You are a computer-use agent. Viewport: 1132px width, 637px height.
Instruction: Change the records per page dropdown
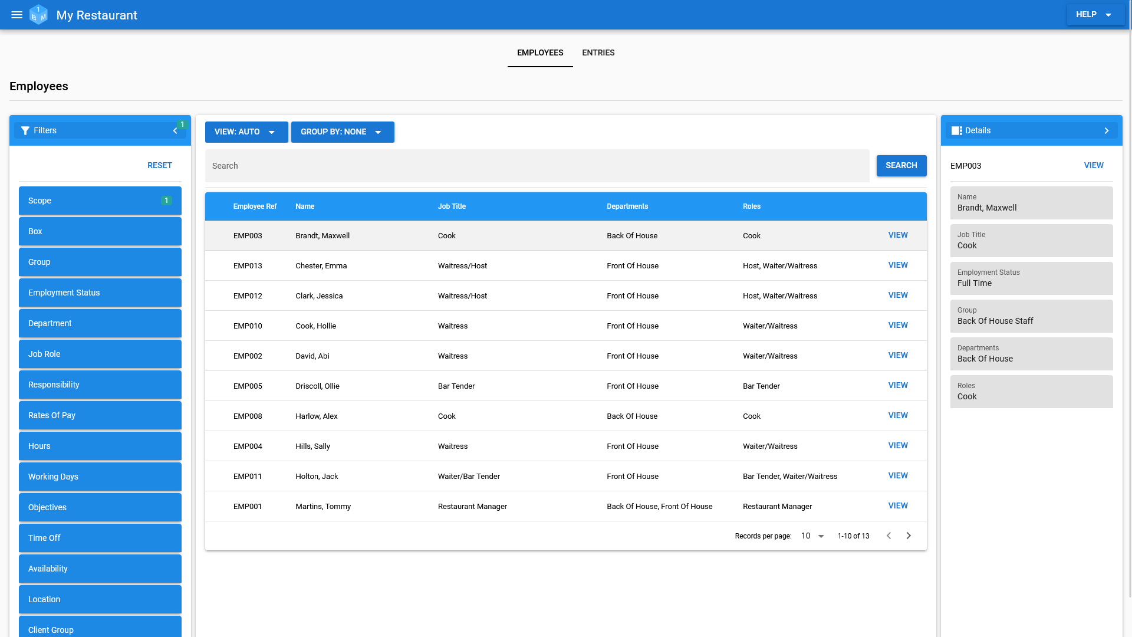click(812, 536)
